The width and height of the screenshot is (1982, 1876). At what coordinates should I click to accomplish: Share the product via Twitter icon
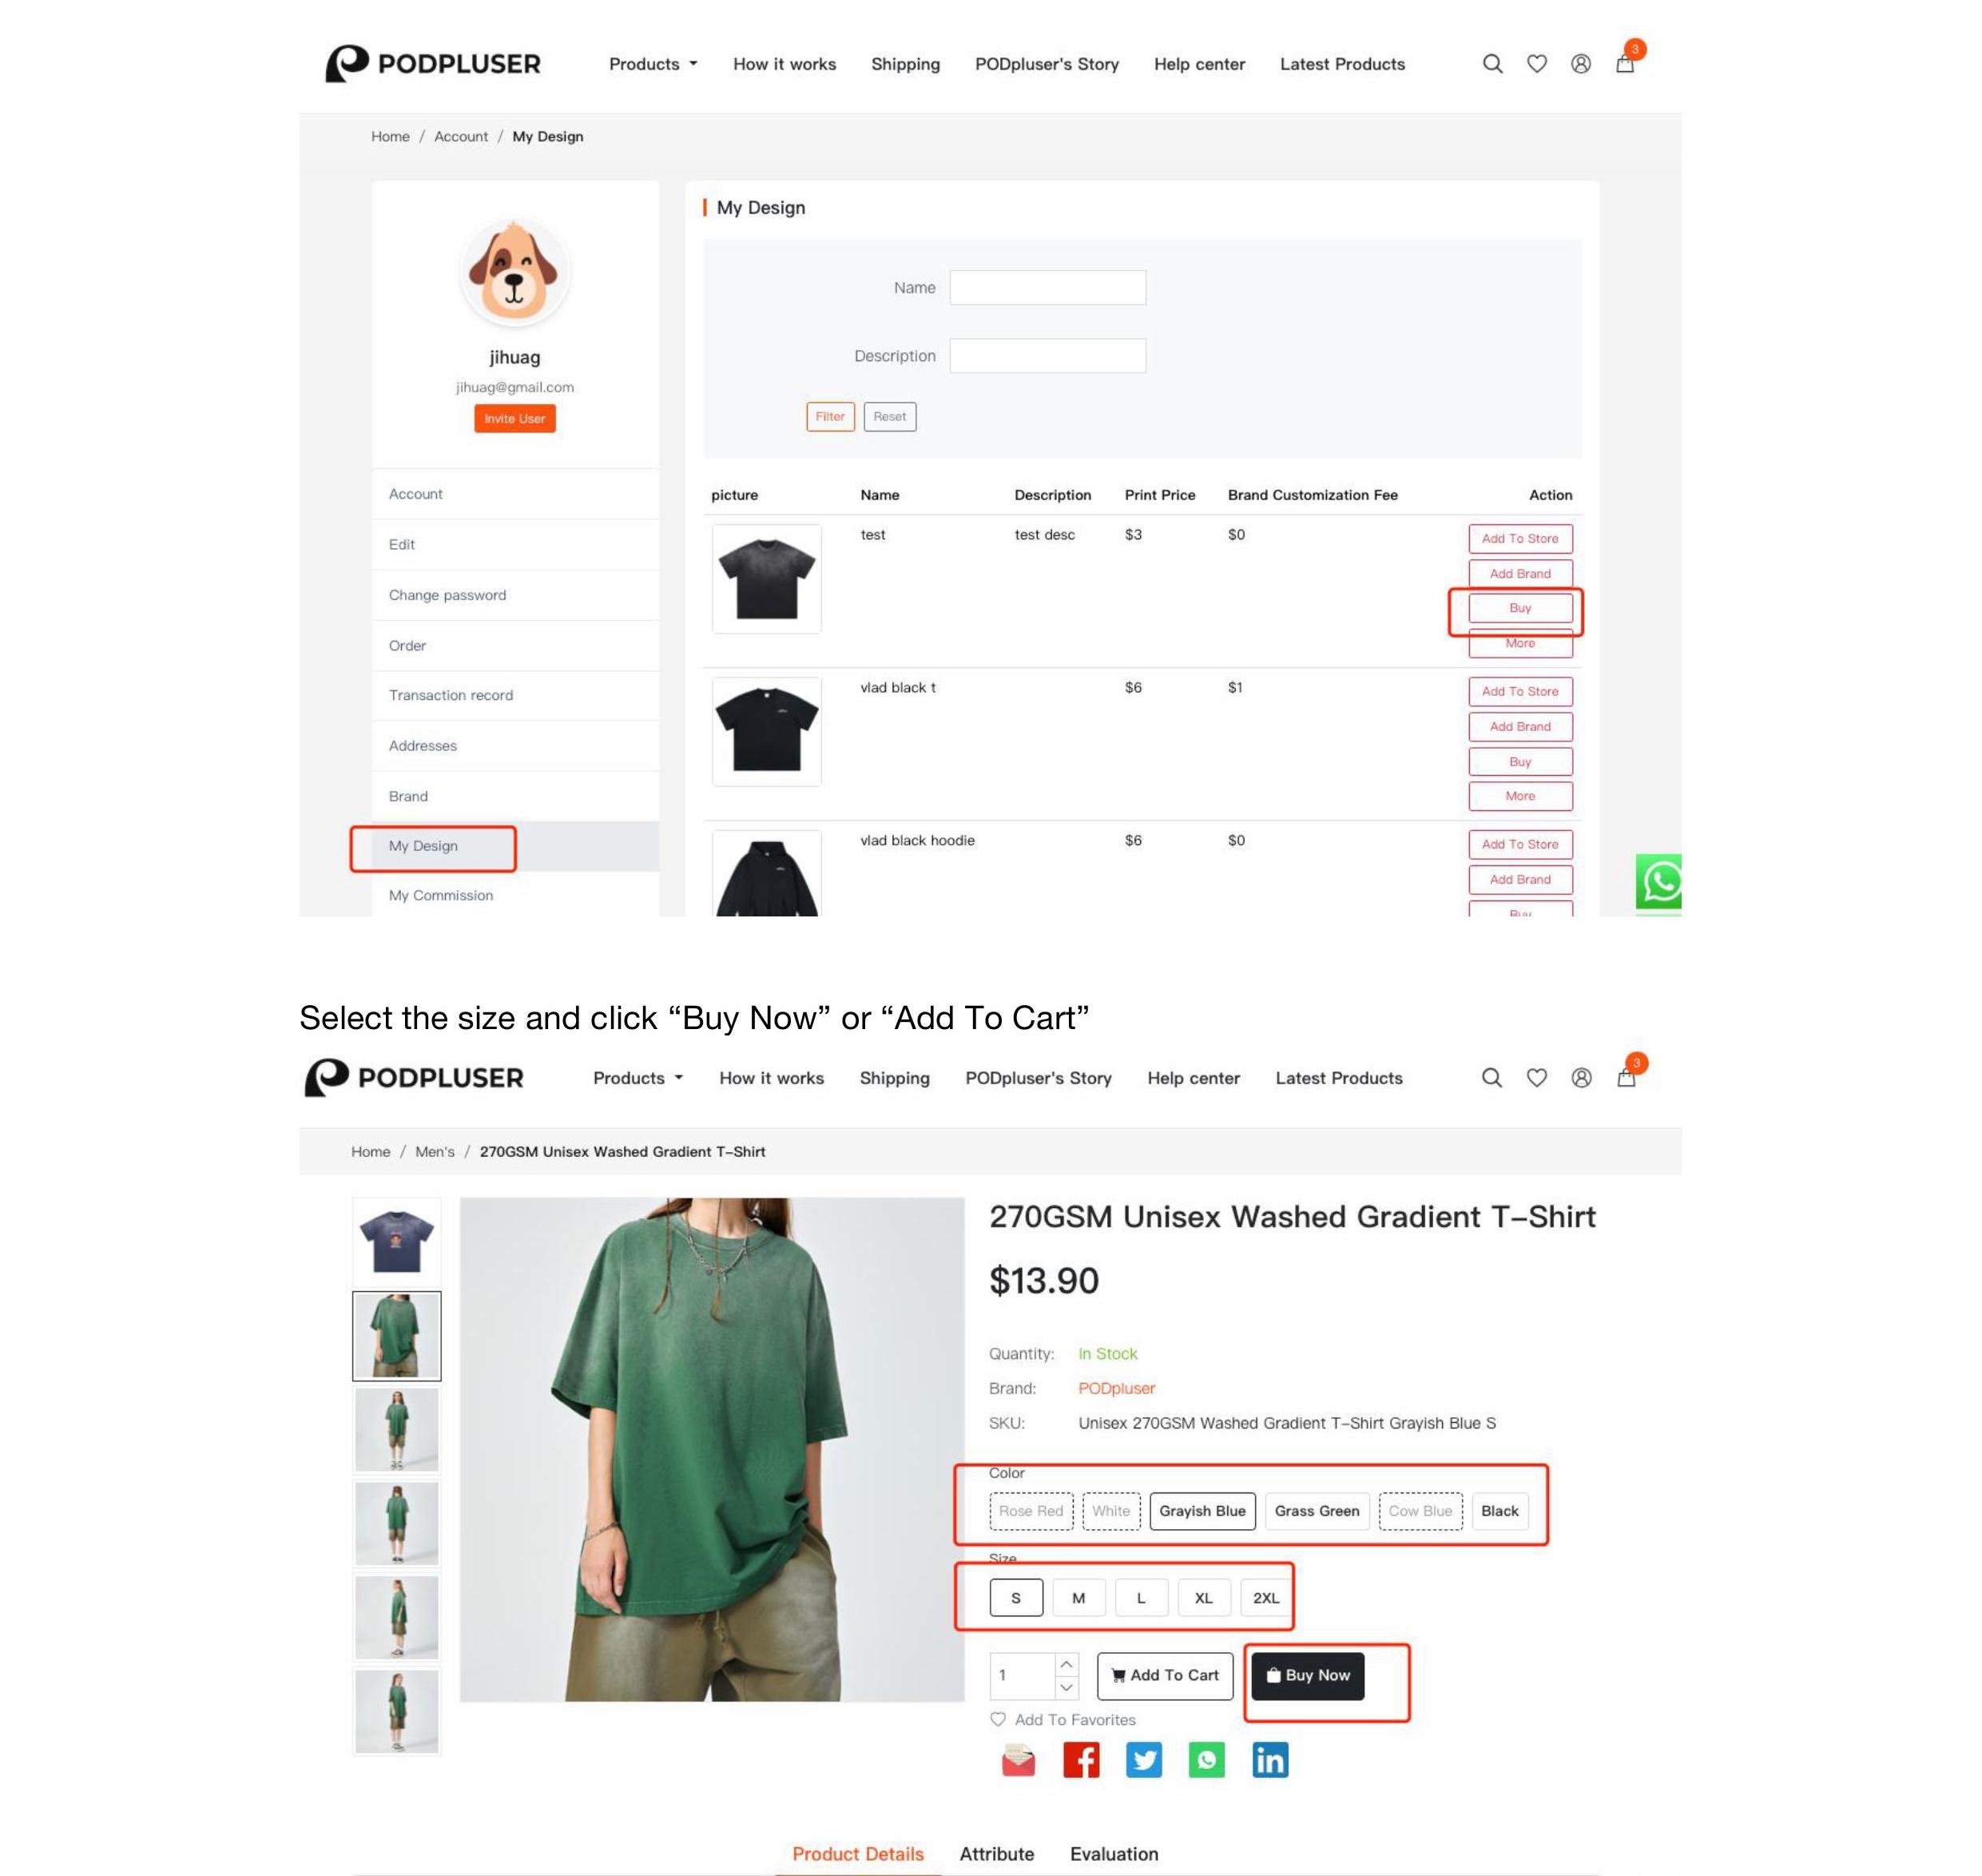(x=1143, y=1760)
